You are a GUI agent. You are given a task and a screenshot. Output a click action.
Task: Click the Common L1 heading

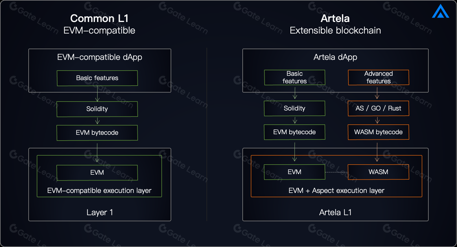click(99, 19)
